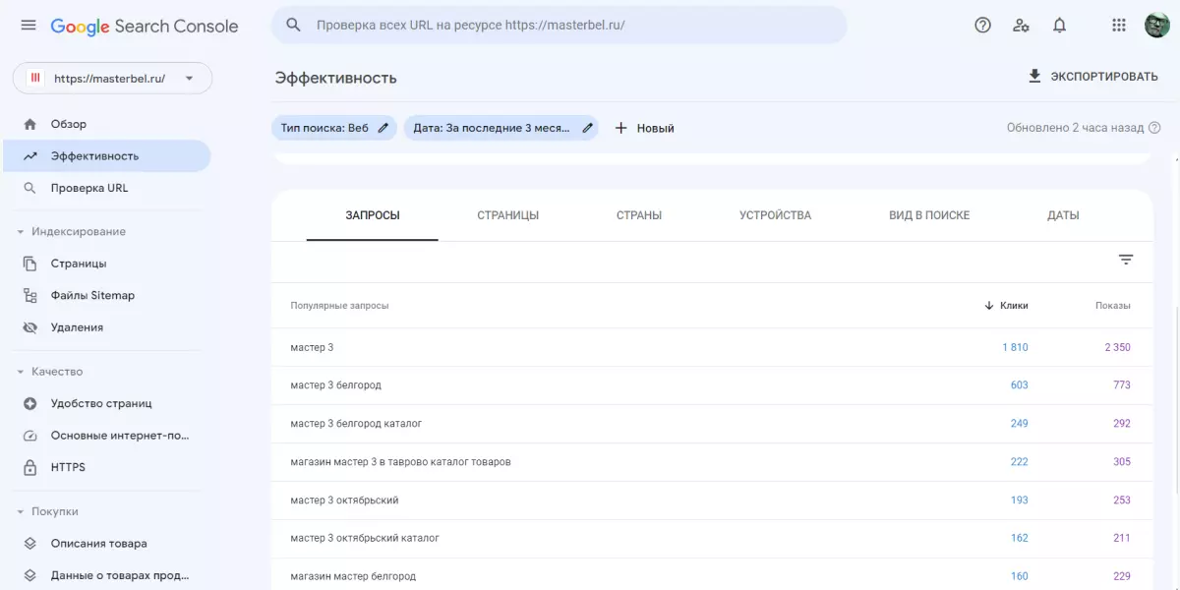1180x590 pixels.
Task: Click the impressions value 2 350
Action: point(1117,347)
